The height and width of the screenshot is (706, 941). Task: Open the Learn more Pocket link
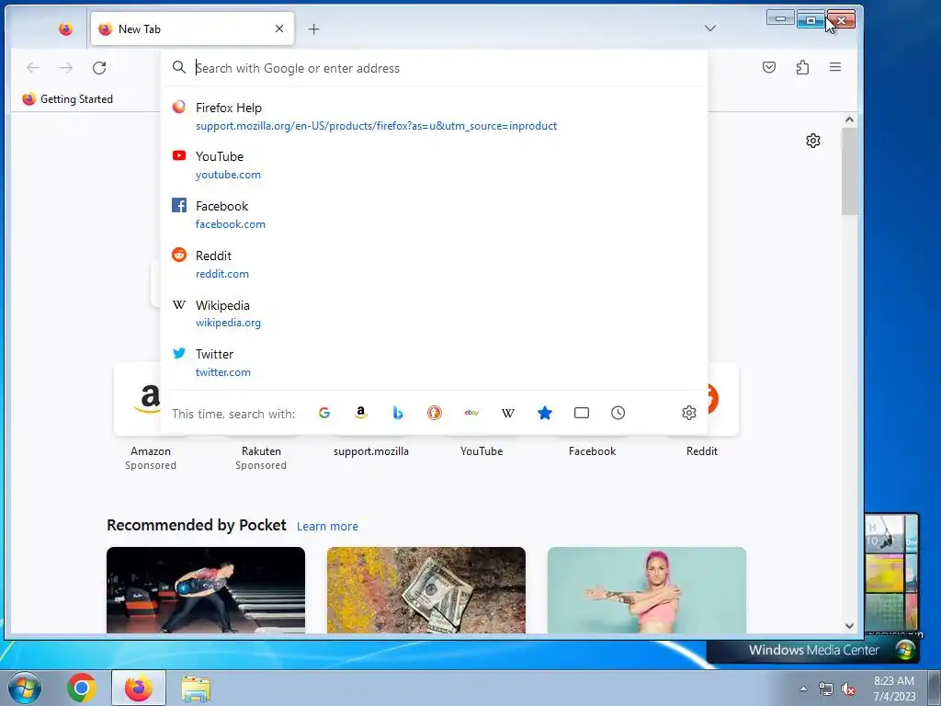327,527
